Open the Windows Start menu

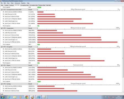pyautogui.click(x=2, y=97)
